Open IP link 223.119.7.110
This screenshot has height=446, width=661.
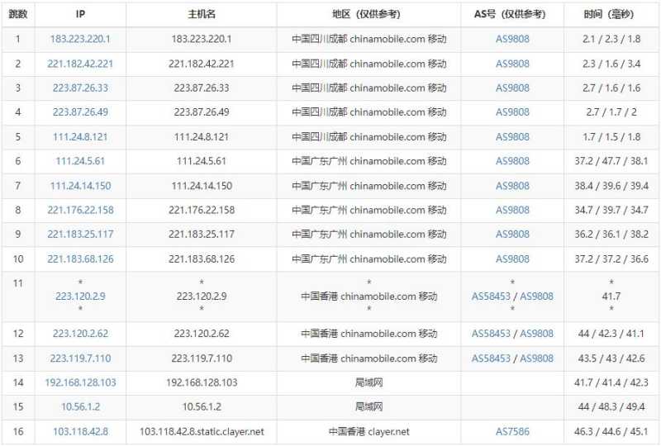80,358
